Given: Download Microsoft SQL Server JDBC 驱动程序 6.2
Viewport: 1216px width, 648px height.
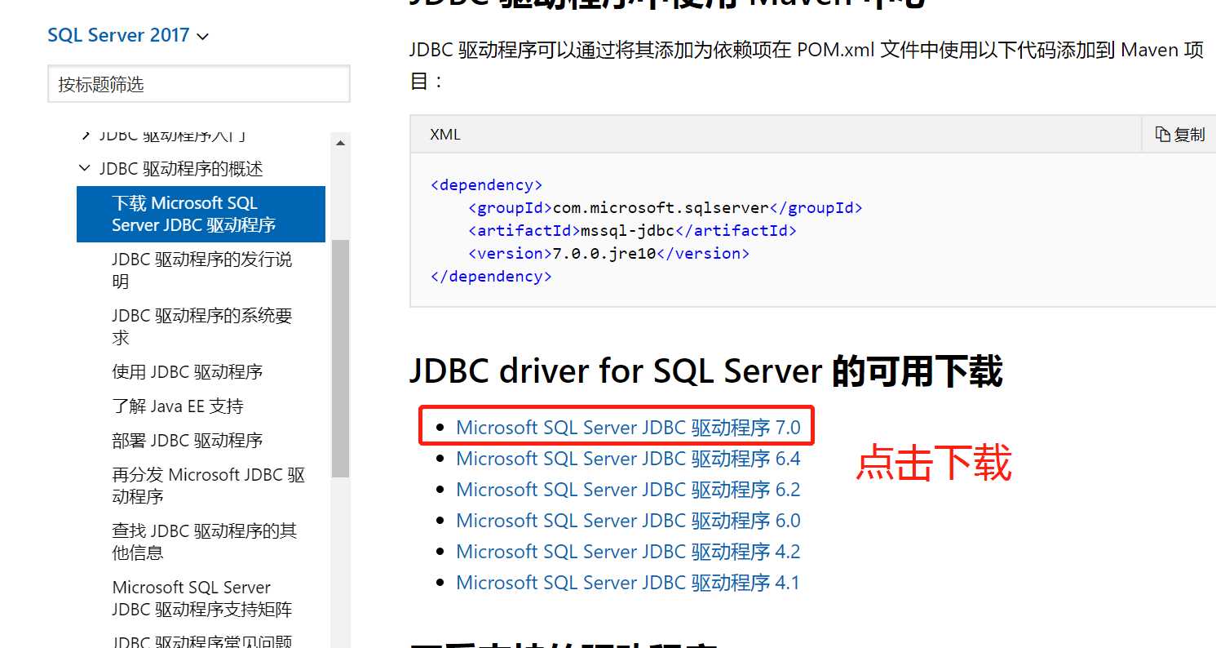Looking at the screenshot, I should 628,490.
